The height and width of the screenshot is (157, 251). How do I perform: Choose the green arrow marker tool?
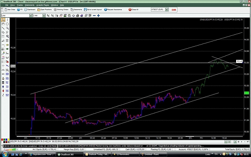click(7, 49)
